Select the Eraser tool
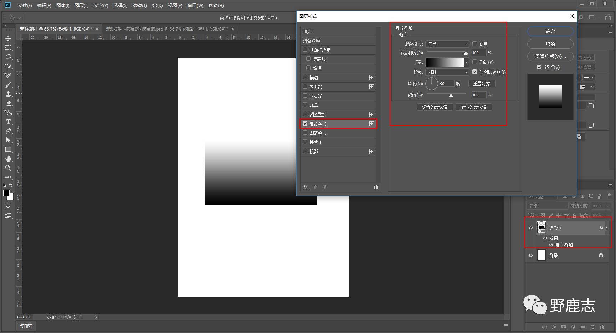The image size is (616, 333). click(x=8, y=104)
